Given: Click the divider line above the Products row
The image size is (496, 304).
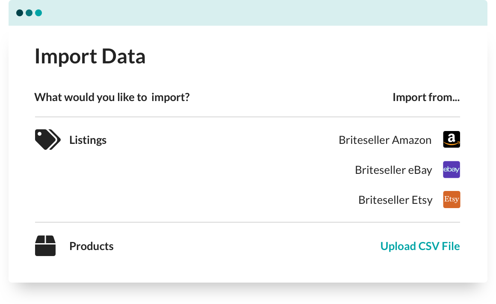Looking at the screenshot, I should pos(247,222).
